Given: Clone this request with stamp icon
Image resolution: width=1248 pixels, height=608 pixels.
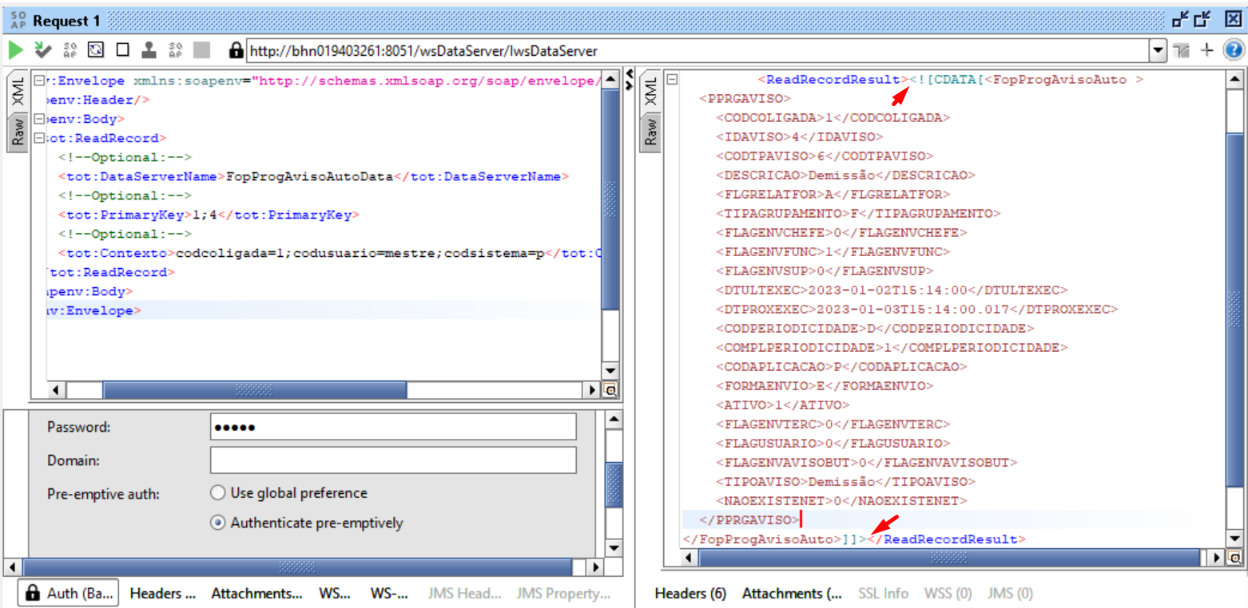Looking at the screenshot, I should [x=149, y=50].
